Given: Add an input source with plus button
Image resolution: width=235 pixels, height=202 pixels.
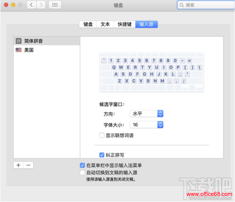Looking at the screenshot, I should point(18,165).
